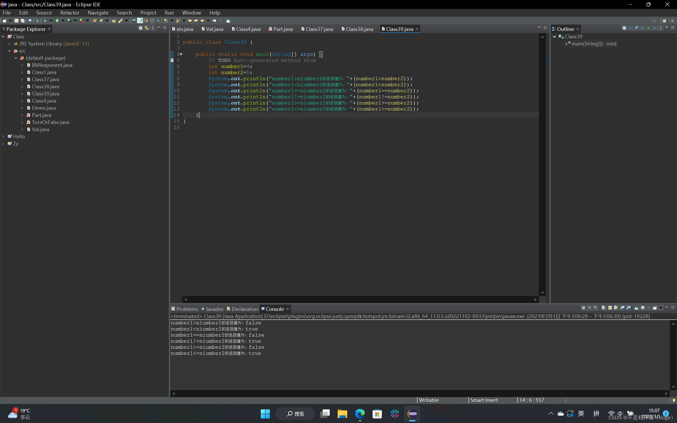This screenshot has height=423, width=677.
Task: Open the Problems view tab
Action: (x=187, y=309)
